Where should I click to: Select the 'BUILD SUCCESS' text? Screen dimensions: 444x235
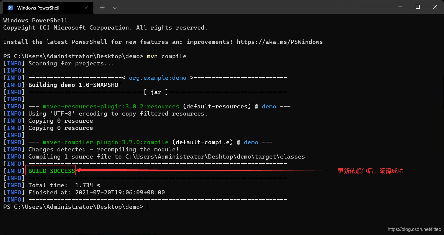51,171
